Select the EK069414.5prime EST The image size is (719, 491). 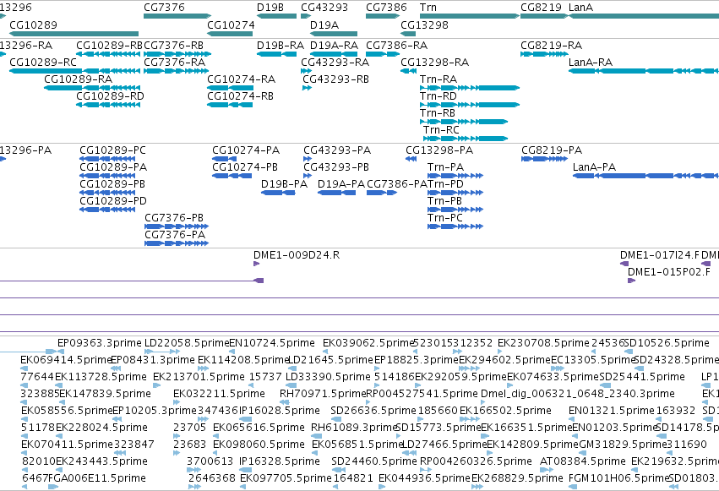pos(25,368)
